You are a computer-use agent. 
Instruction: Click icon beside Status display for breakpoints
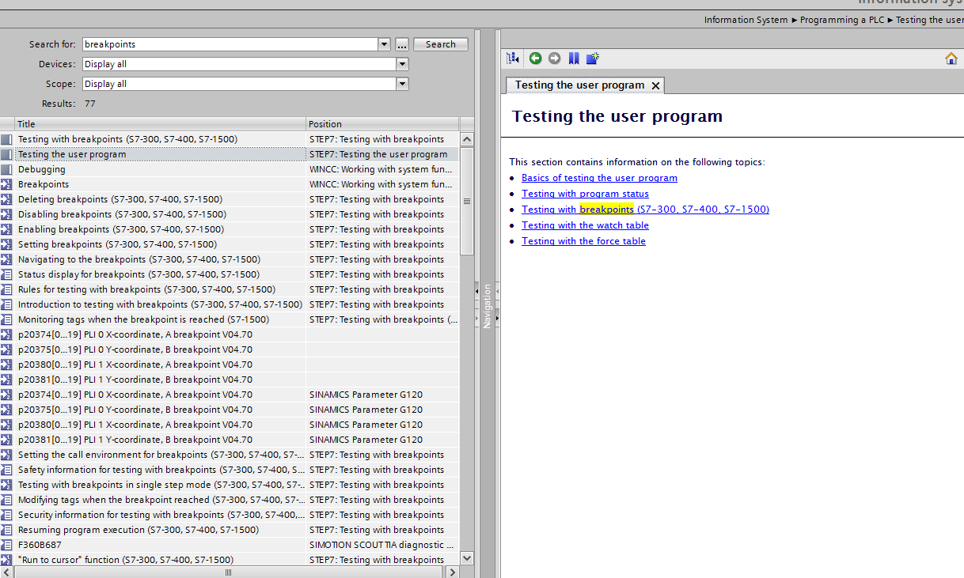click(x=7, y=274)
